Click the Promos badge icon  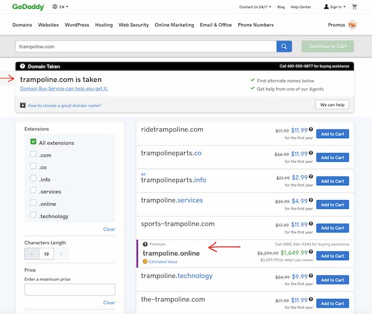(x=352, y=25)
